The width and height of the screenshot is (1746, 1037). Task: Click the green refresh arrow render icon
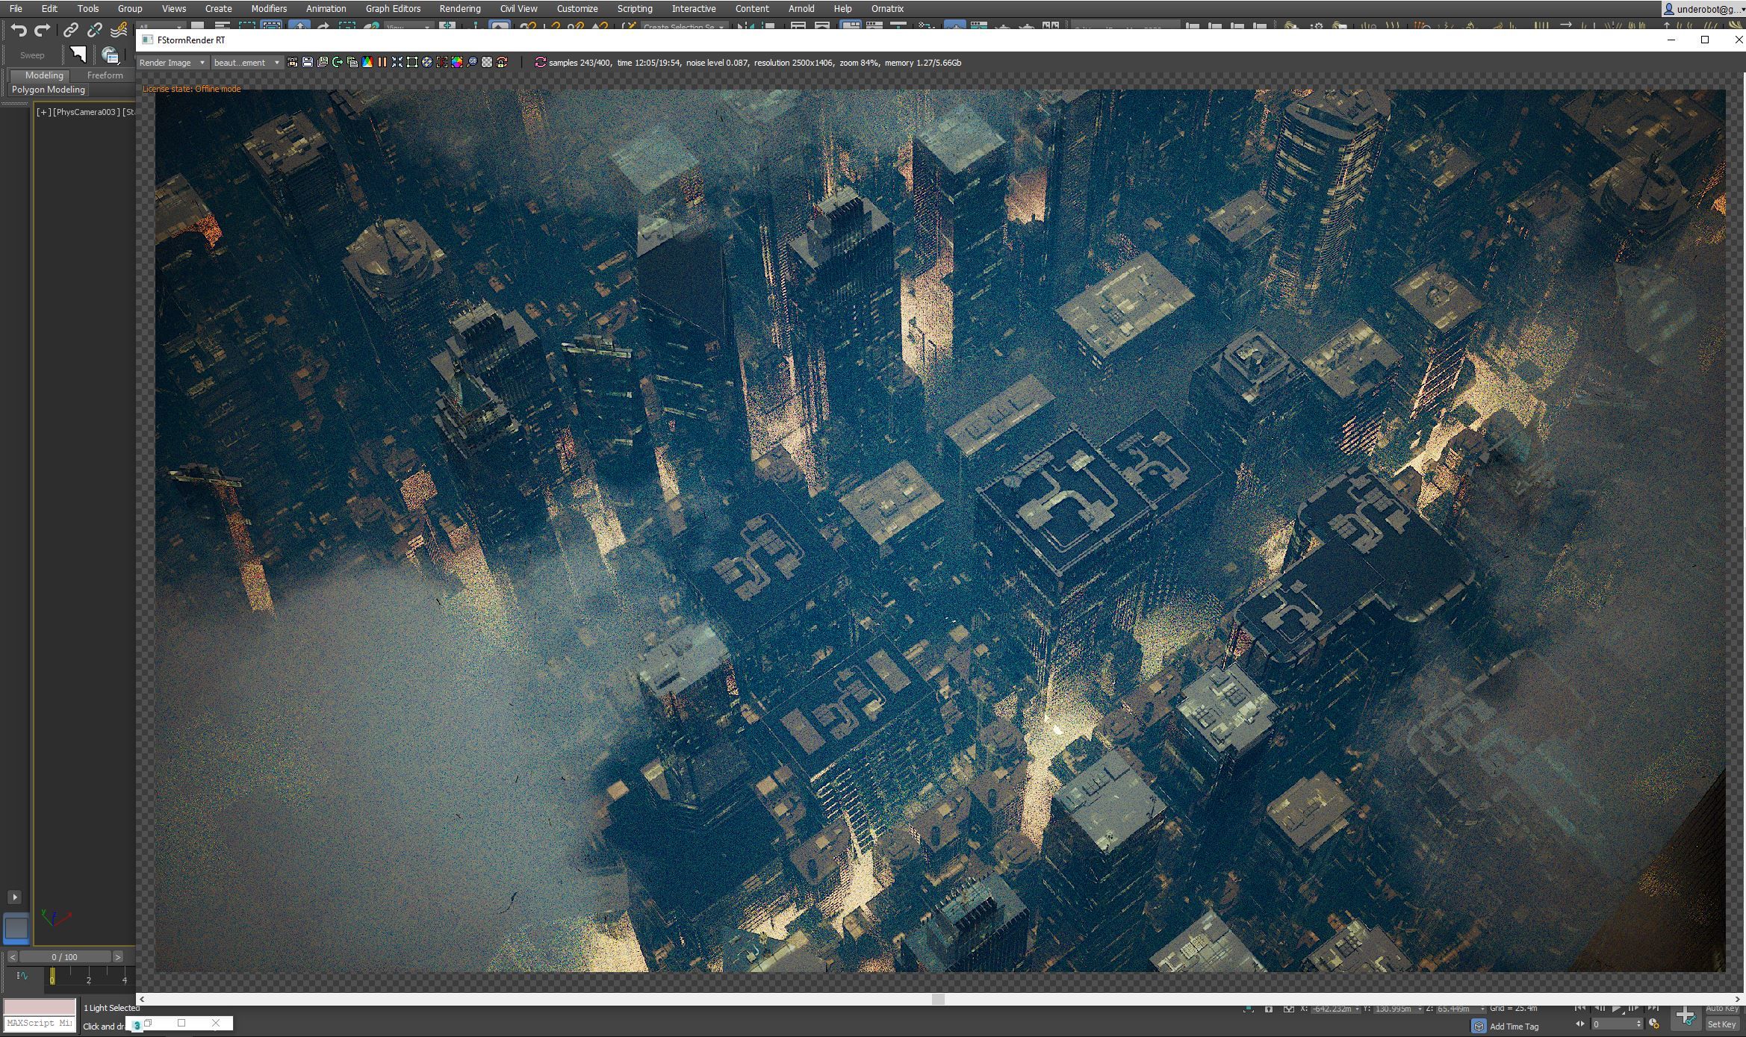pyautogui.click(x=338, y=62)
